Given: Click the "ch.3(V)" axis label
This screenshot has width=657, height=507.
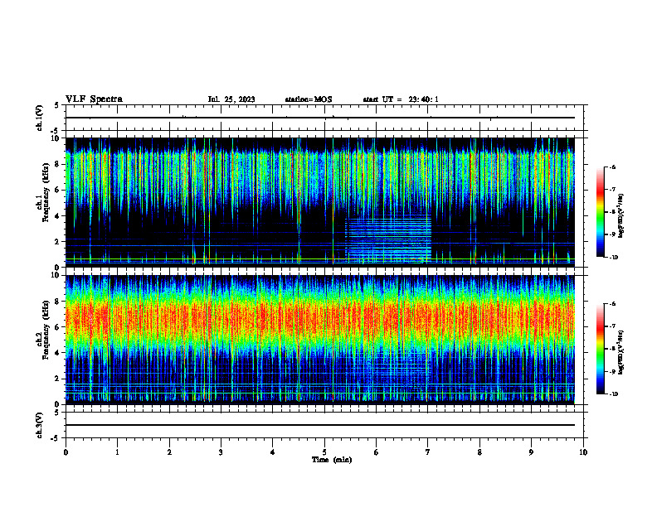Looking at the screenshot, I should (x=40, y=426).
